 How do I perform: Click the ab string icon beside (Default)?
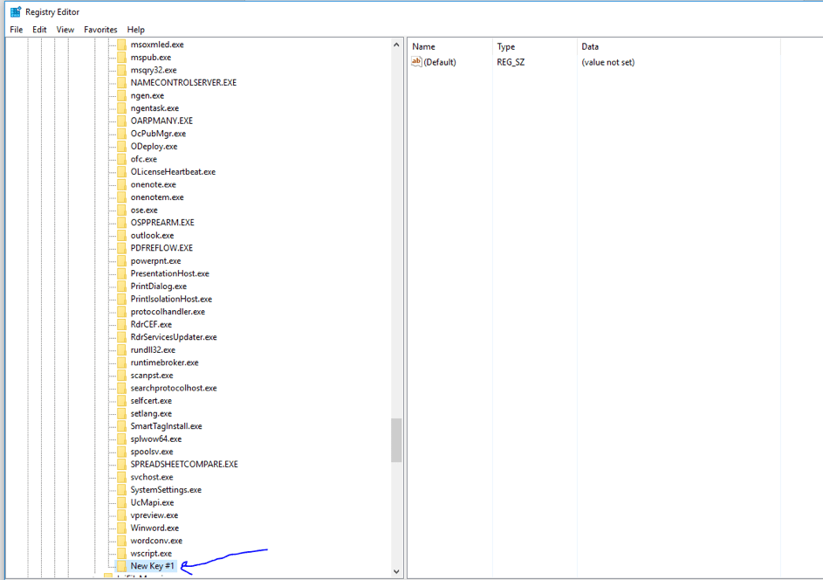pos(416,62)
